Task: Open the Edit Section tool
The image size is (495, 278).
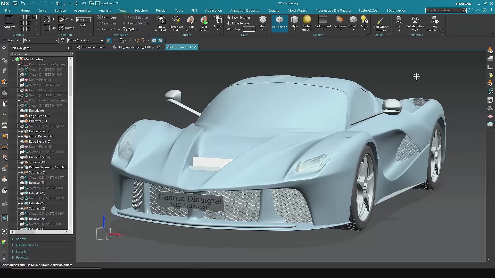Action: [191, 20]
